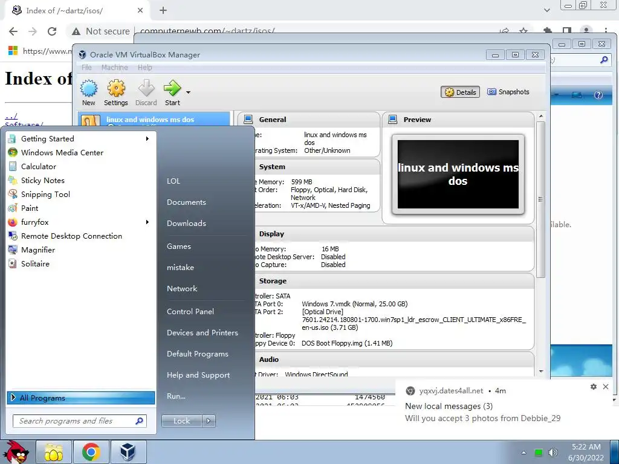
Task: Expand the Start button dropdown arrow
Action: 189,92
